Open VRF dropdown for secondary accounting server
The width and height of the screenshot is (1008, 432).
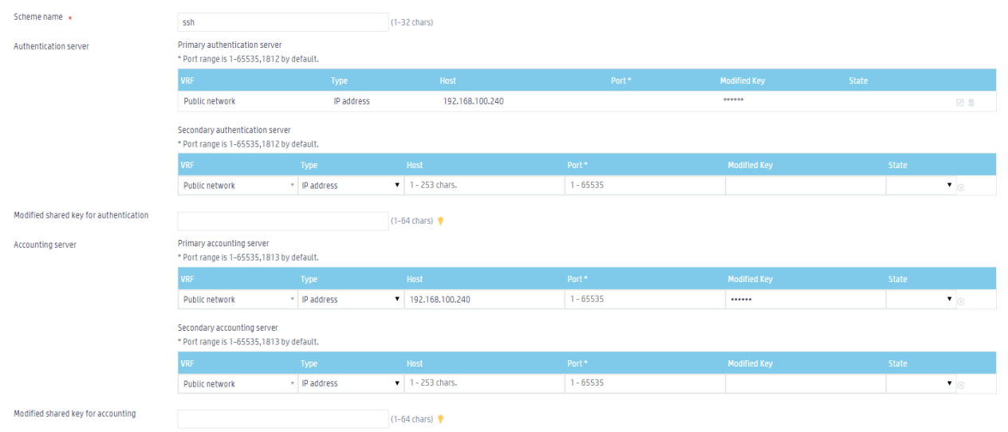pos(238,383)
